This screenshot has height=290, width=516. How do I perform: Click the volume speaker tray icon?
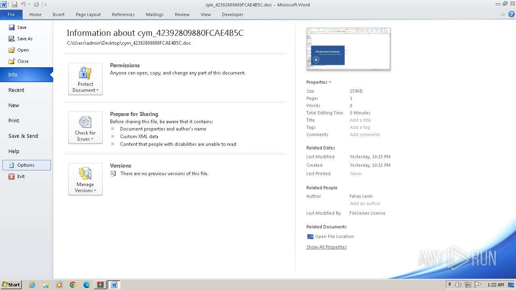458,285
